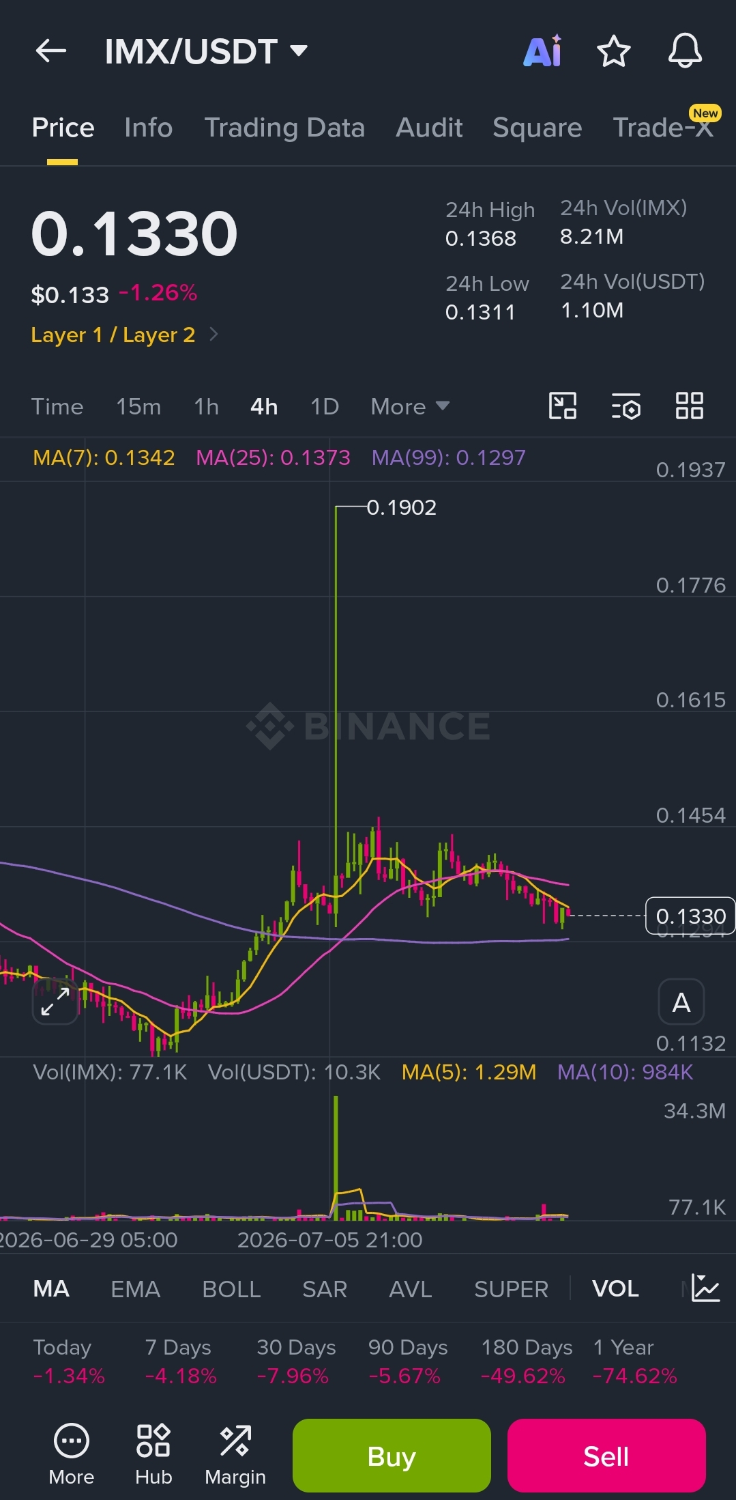Select the 15m interval
This screenshot has width=736, height=1500.
pos(138,406)
